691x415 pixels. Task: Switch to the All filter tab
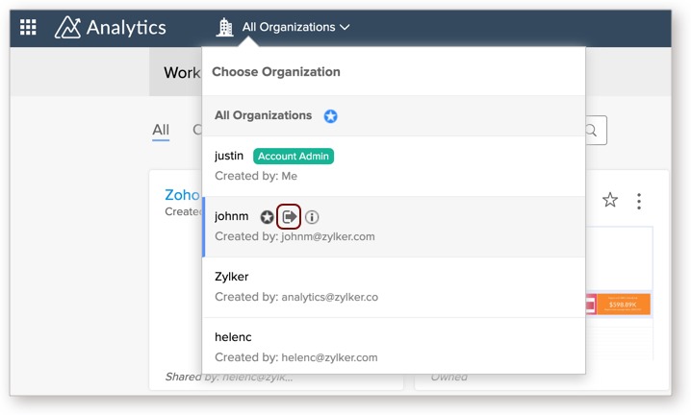161,131
